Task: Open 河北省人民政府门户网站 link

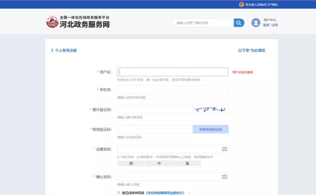Action: coord(261,5)
